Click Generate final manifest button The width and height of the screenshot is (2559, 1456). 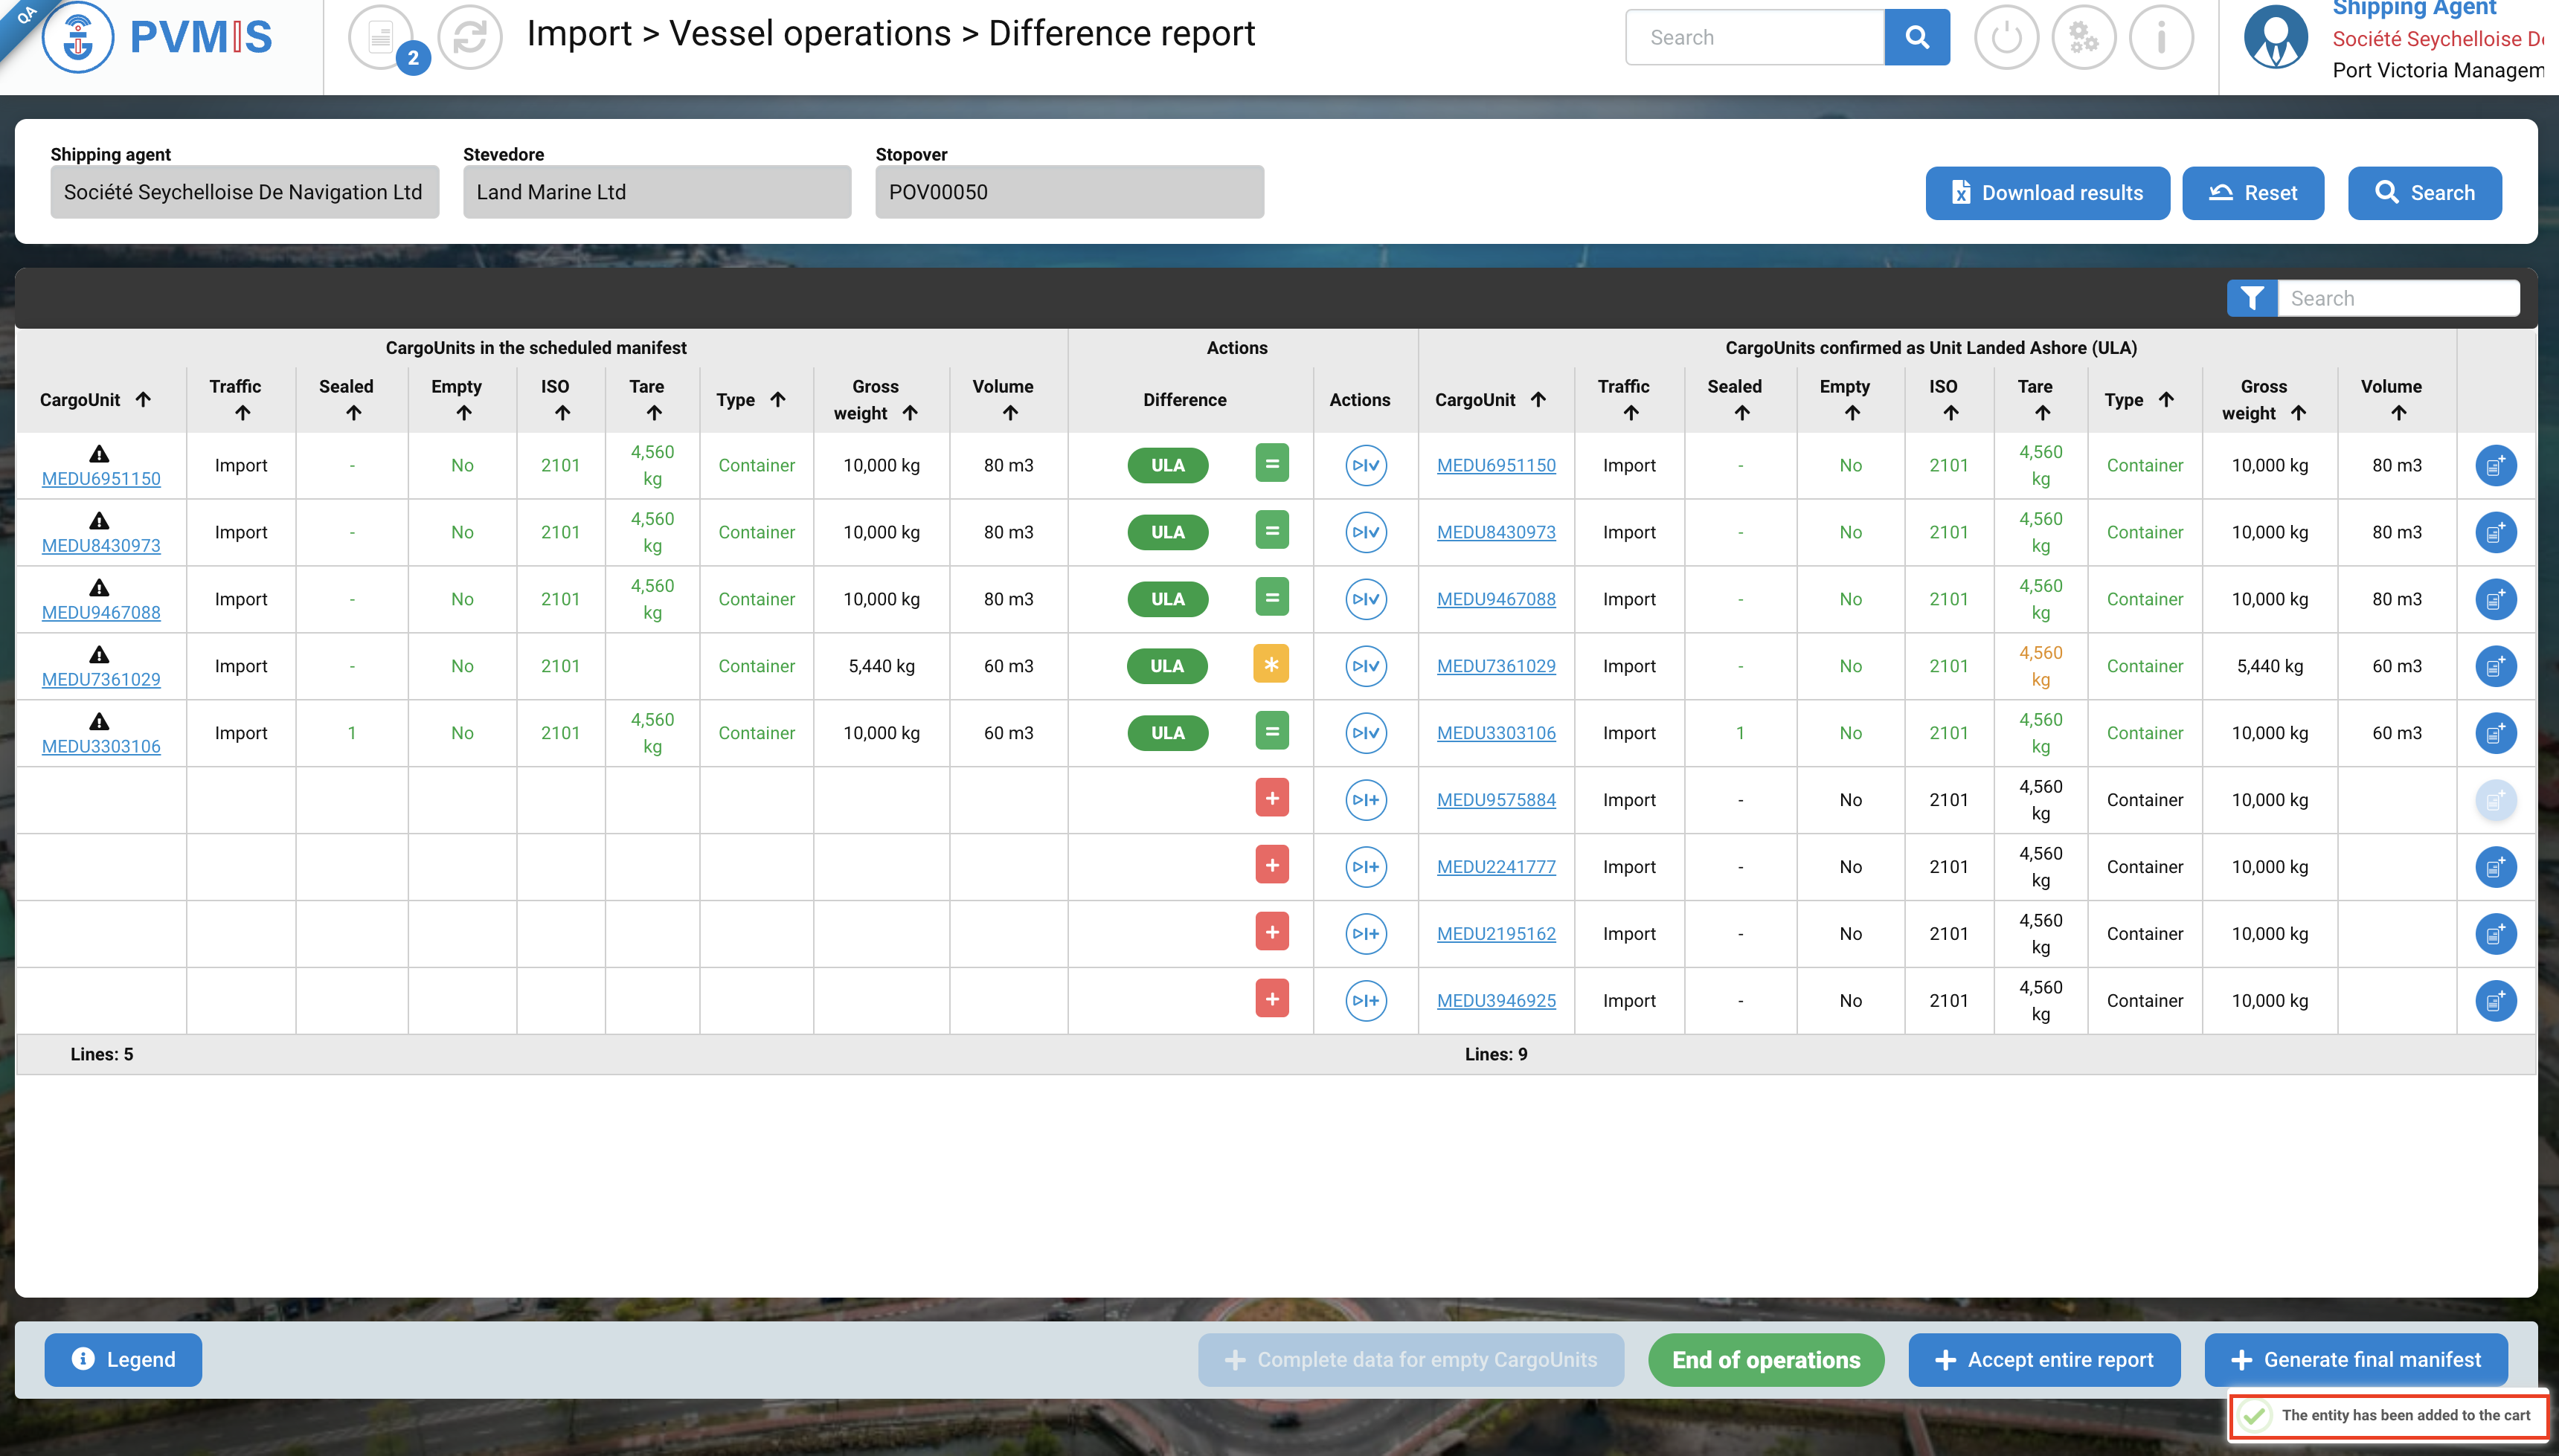click(x=2356, y=1360)
